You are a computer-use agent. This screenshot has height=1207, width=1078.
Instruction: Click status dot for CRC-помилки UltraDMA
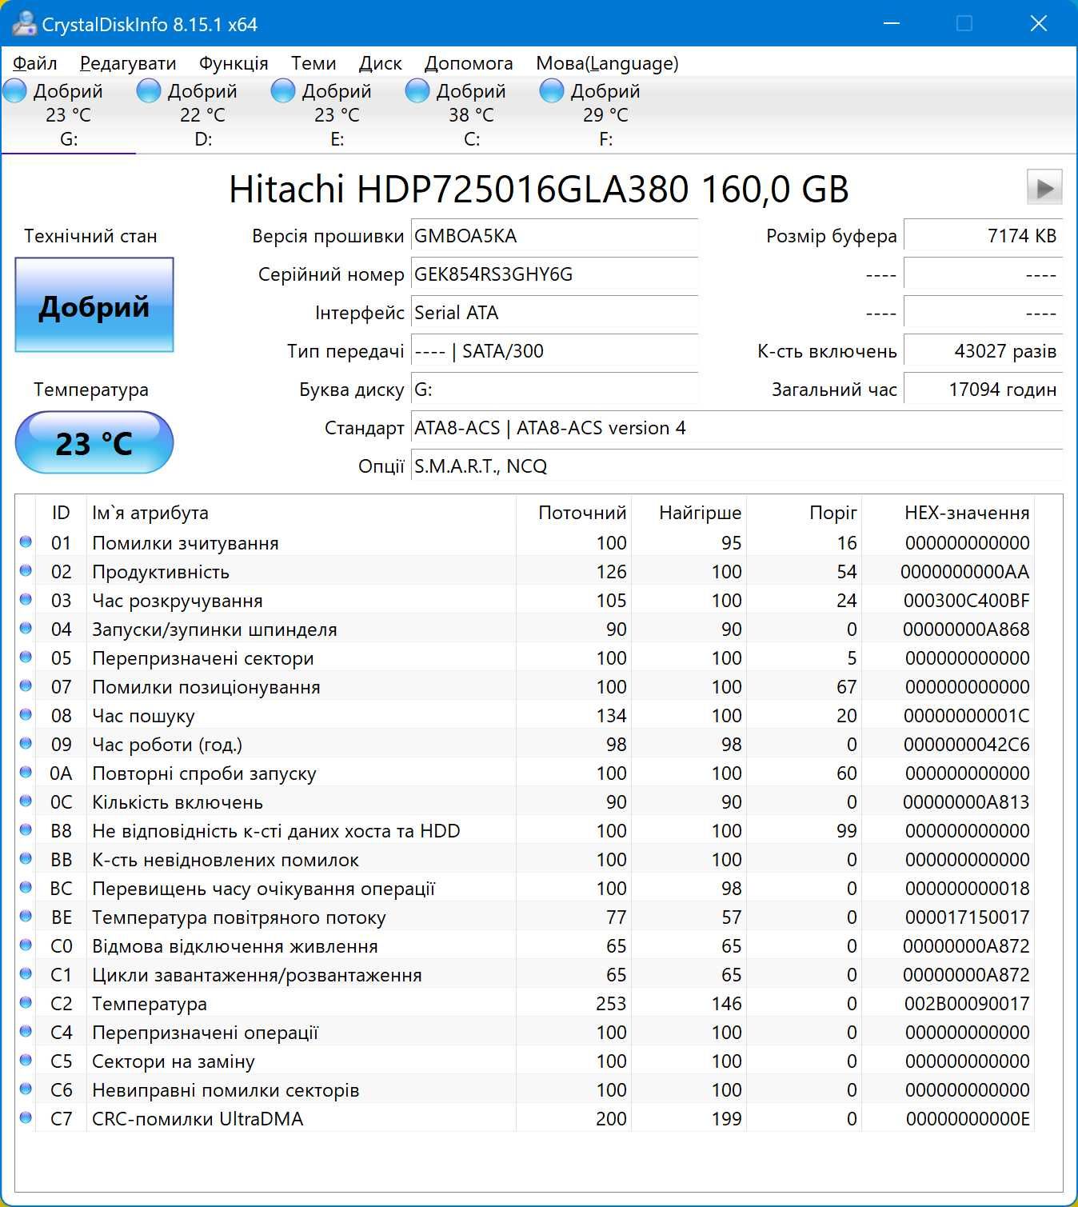pos(26,1117)
